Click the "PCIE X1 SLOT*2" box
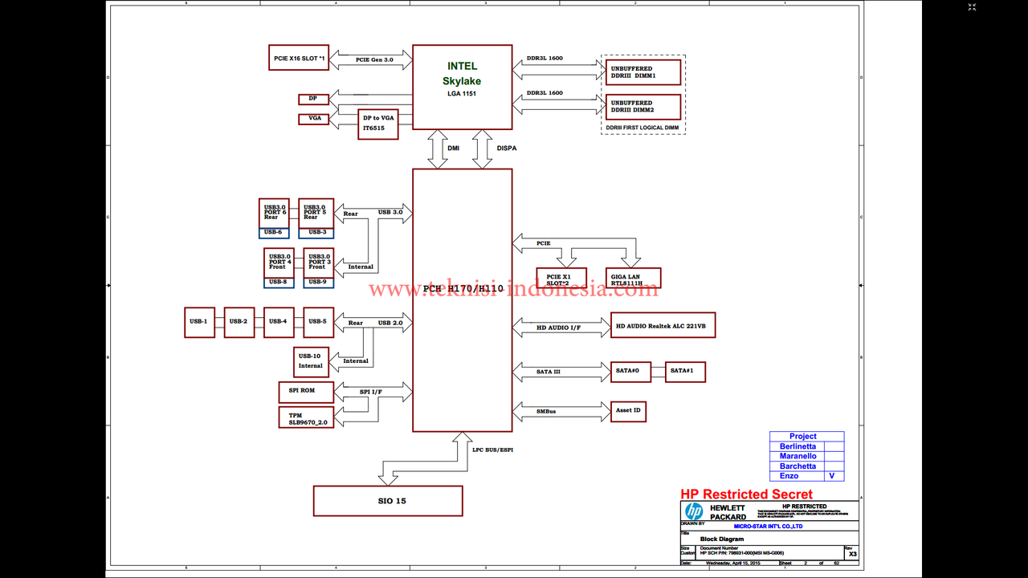This screenshot has height=578, width=1028. click(561, 279)
